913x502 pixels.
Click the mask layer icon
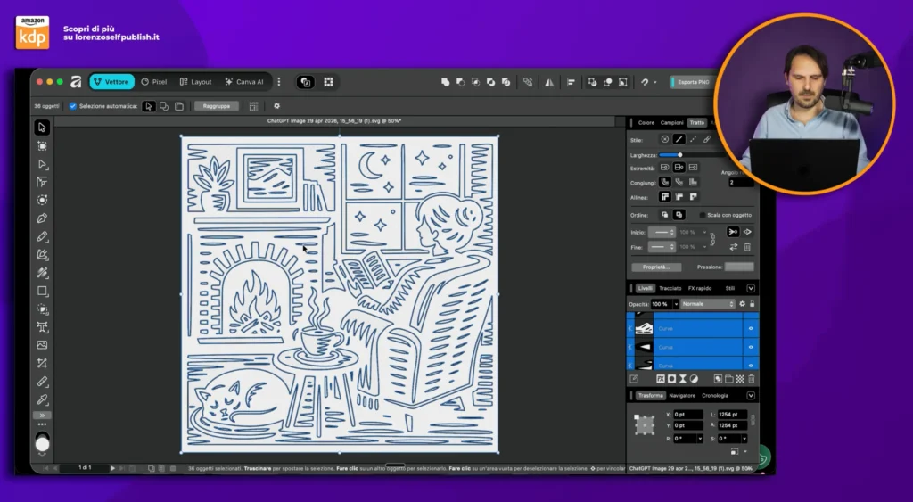(671, 379)
